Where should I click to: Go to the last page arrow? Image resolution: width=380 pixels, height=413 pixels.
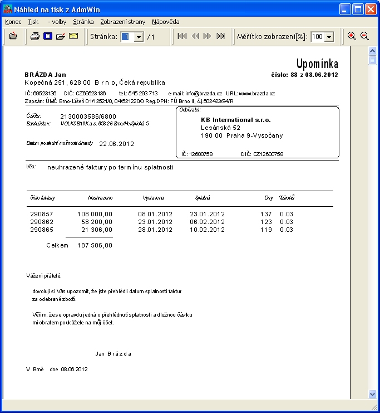click(220, 36)
